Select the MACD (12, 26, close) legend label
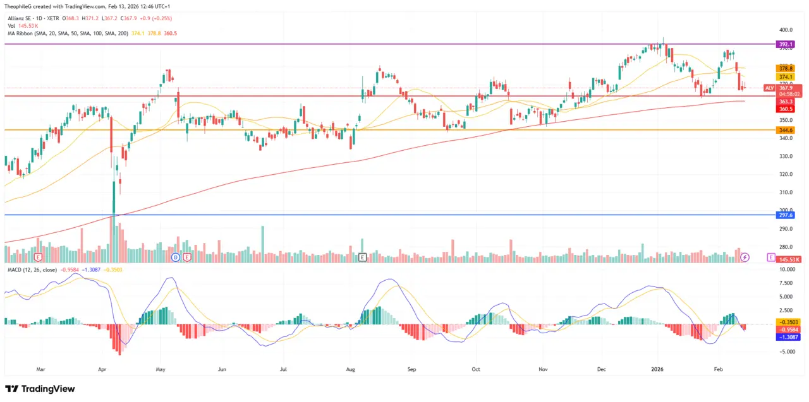The height and width of the screenshot is (402, 809). pyautogui.click(x=32, y=269)
